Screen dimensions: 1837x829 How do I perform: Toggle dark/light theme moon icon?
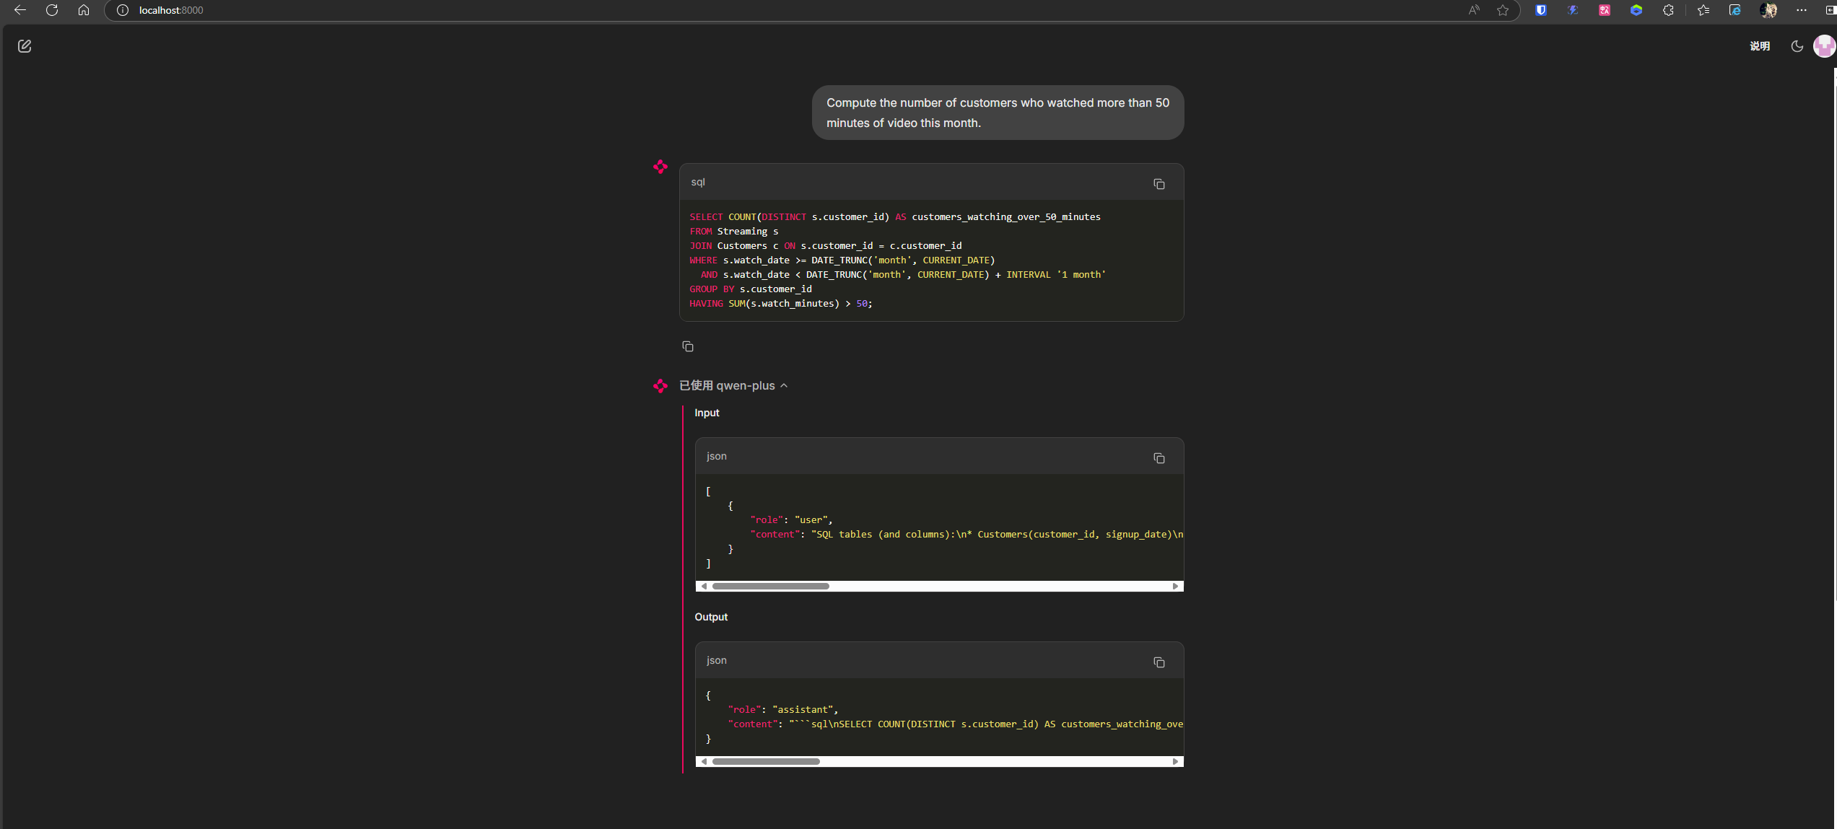[x=1797, y=46]
